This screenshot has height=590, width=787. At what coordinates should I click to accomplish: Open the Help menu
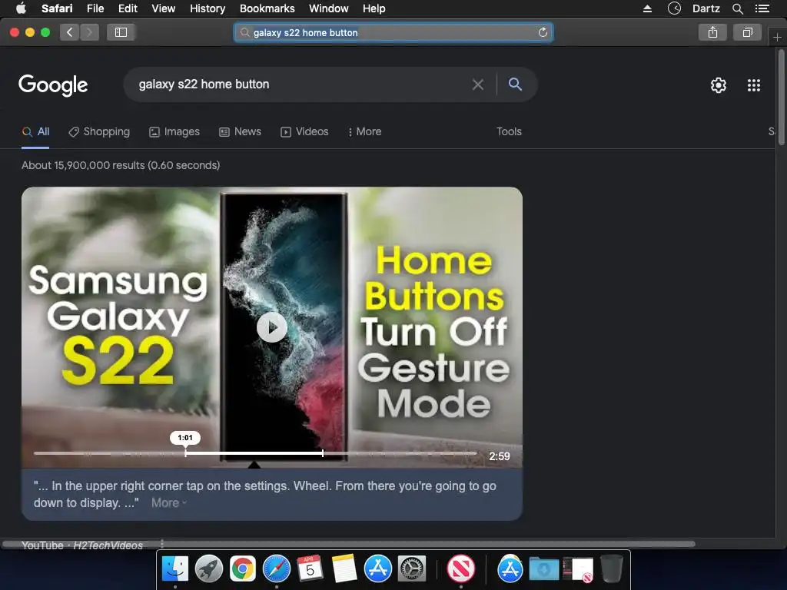point(374,8)
